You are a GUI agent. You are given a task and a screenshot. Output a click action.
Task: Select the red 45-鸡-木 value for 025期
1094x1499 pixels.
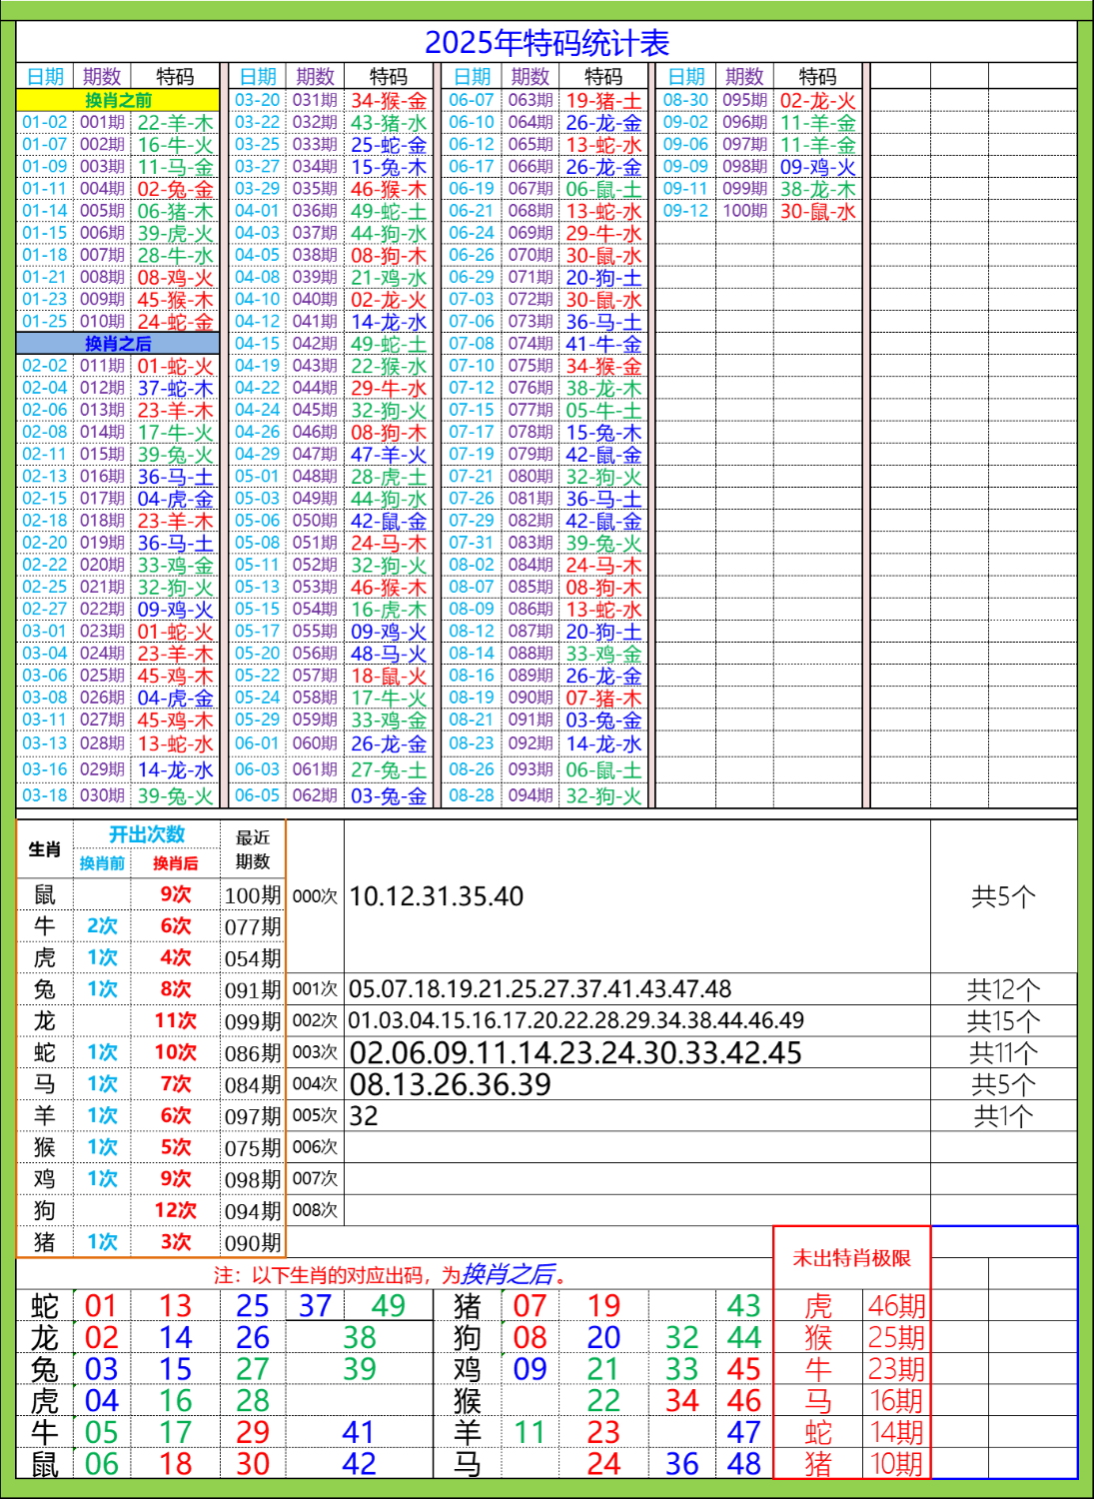(178, 675)
